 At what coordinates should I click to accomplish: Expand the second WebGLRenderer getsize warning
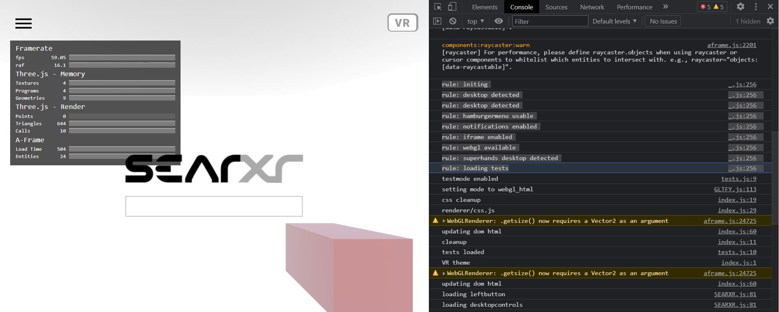pos(444,273)
